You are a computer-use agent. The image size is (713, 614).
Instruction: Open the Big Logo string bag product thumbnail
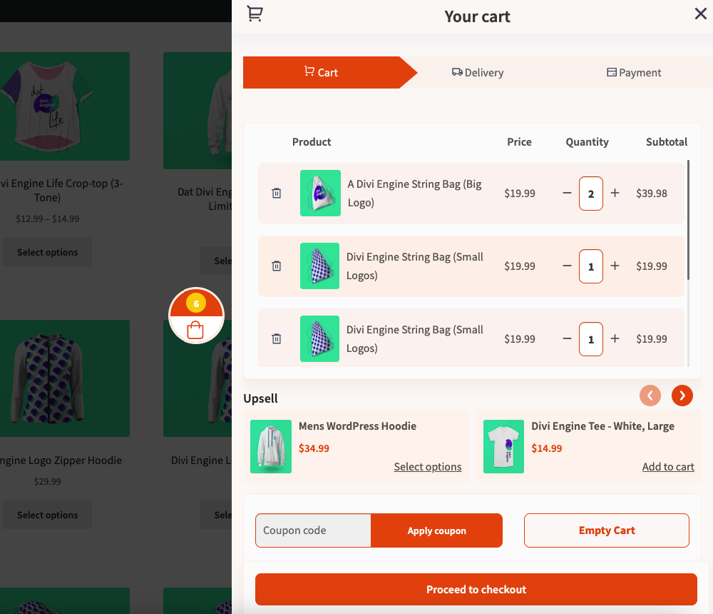click(320, 193)
